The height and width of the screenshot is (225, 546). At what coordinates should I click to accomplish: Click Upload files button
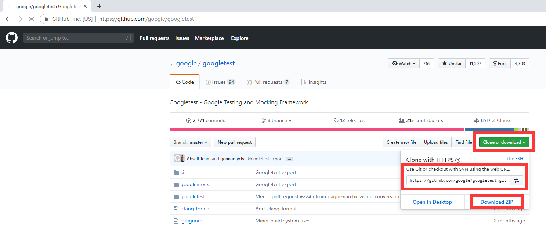coord(436,142)
